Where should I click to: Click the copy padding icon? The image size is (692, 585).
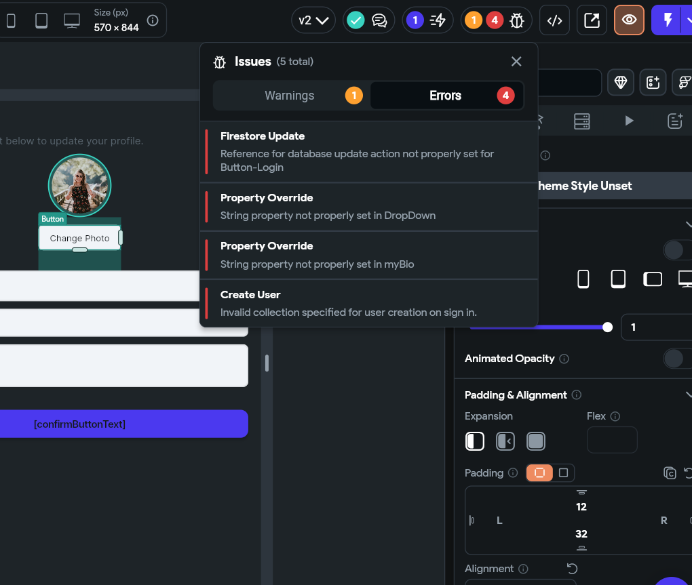pyautogui.click(x=670, y=473)
